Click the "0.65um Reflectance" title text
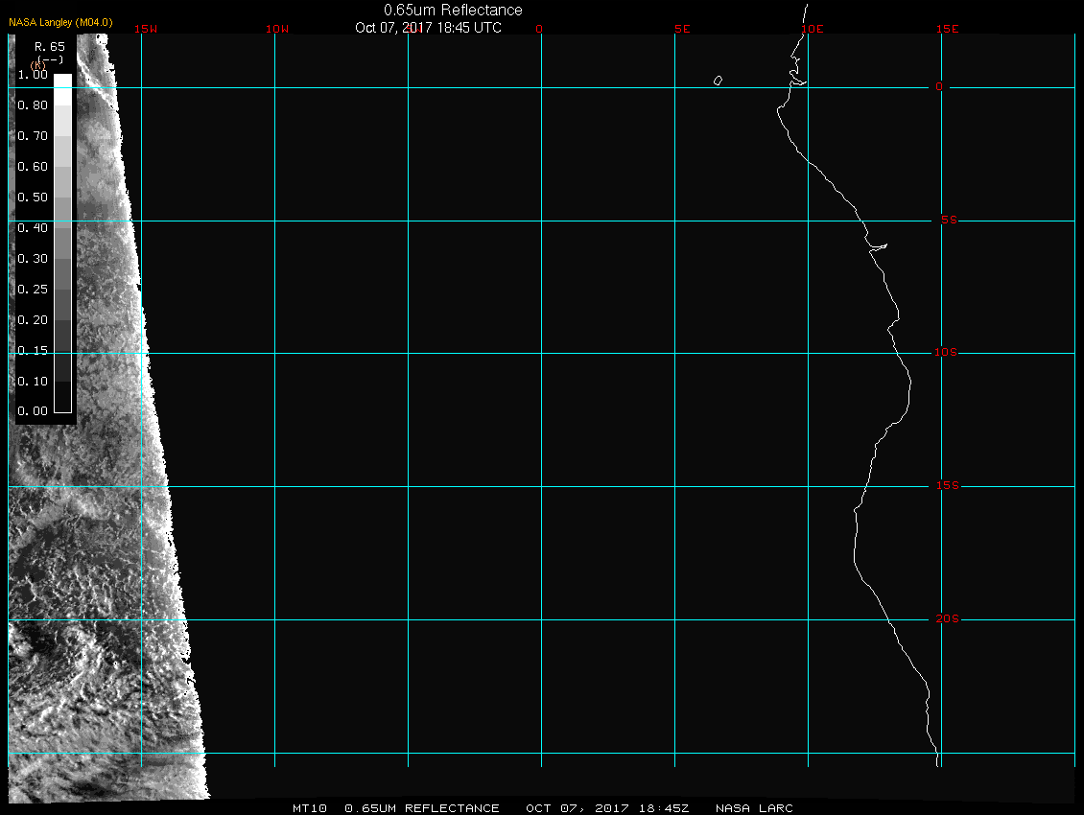 pos(453,10)
